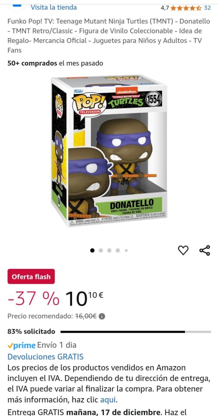Select the third image carousel dot
The image size is (218, 416).
pyautogui.click(x=109, y=251)
